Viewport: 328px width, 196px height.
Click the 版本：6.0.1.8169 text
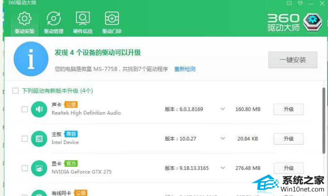pos(184,109)
